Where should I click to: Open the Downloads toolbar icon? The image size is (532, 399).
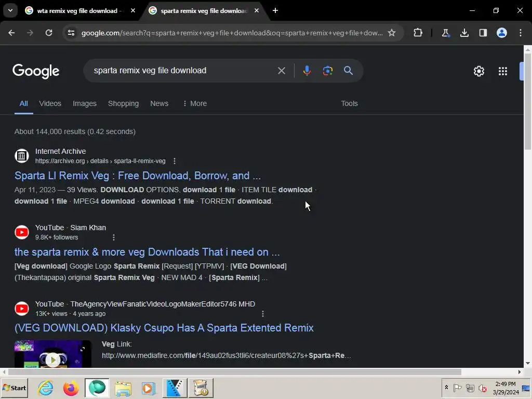pos(464,33)
